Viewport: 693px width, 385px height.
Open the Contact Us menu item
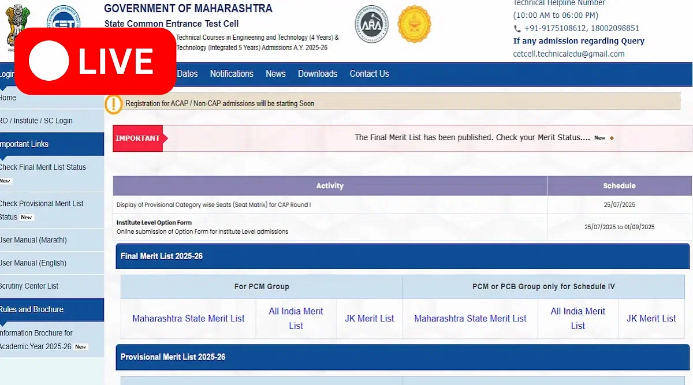coord(369,74)
